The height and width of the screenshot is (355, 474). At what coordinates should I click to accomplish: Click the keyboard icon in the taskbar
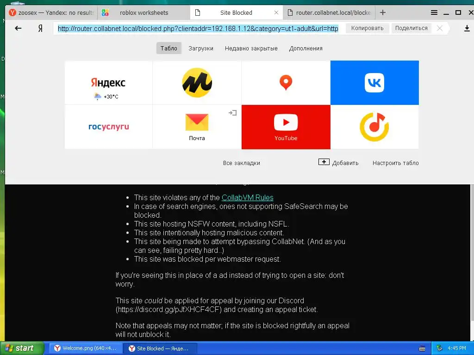pos(422,349)
